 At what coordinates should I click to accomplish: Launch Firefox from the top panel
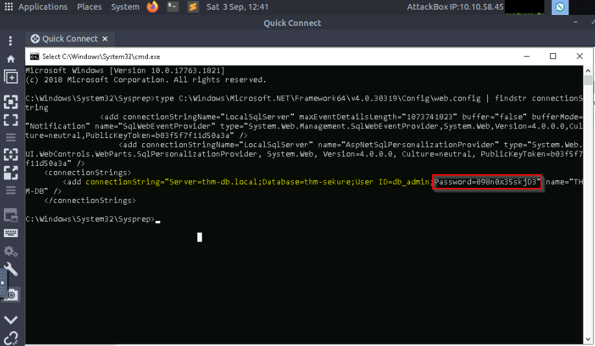[152, 6]
